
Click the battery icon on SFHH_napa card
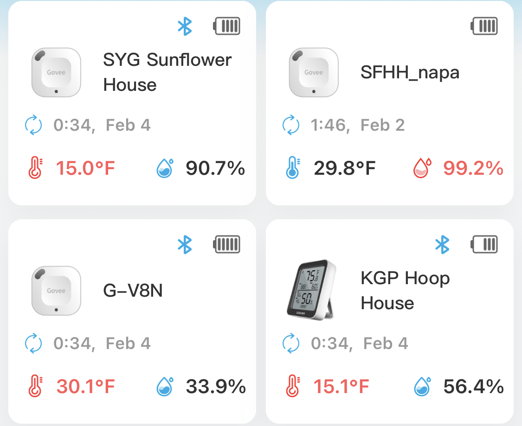[484, 26]
